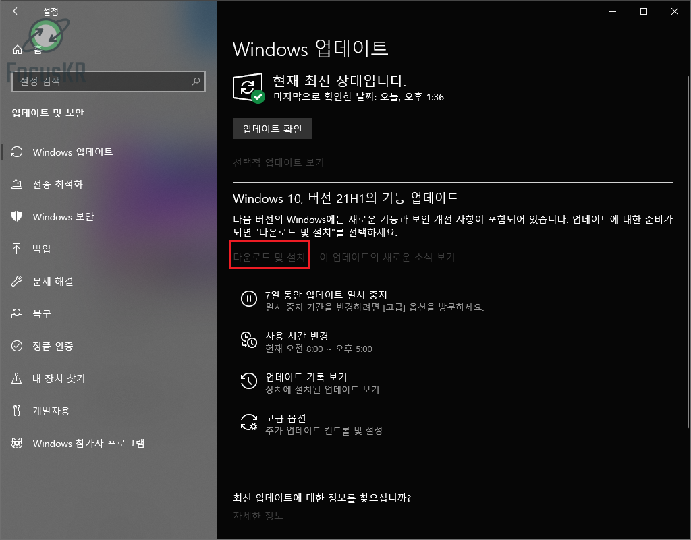Open 고급 옵션 settings
Viewport: 691px width, 540px height.
285,418
